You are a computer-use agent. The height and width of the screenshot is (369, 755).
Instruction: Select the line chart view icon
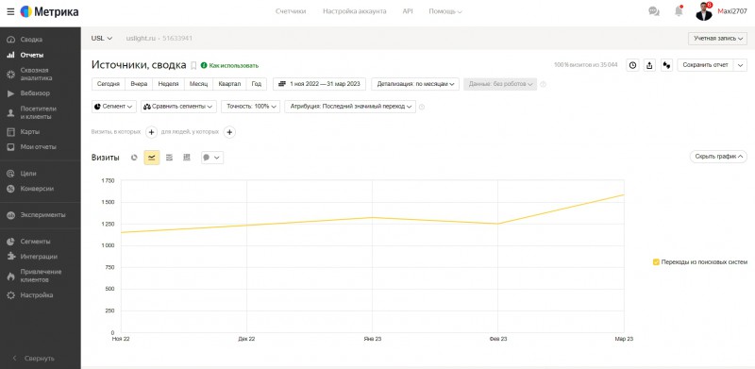tap(152, 158)
